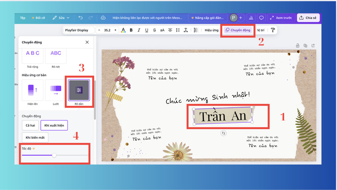Open the transparency checkerboard icon

coord(195,30)
